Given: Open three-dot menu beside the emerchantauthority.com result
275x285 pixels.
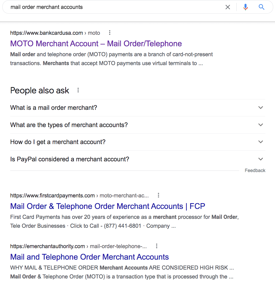Looking at the screenshot, I should pos(157,246).
